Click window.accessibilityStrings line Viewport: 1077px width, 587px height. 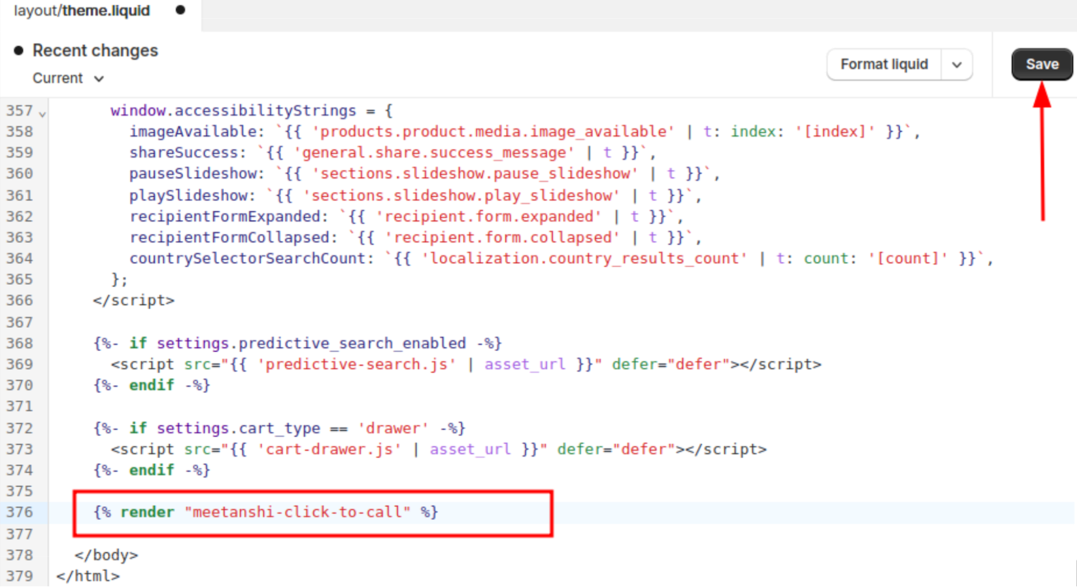point(252,111)
